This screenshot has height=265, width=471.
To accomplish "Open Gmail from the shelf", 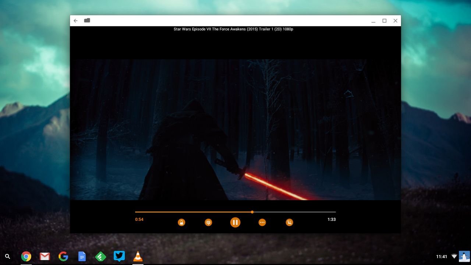I will [45, 256].
